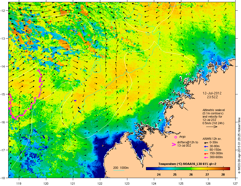Click longitude axis label '120'
The image size is (241, 186).
coord(46,183)
